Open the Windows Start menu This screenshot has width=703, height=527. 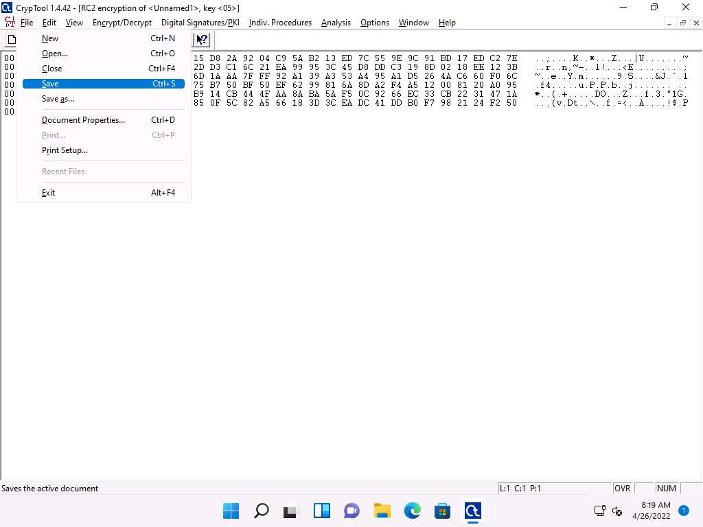coord(231,511)
